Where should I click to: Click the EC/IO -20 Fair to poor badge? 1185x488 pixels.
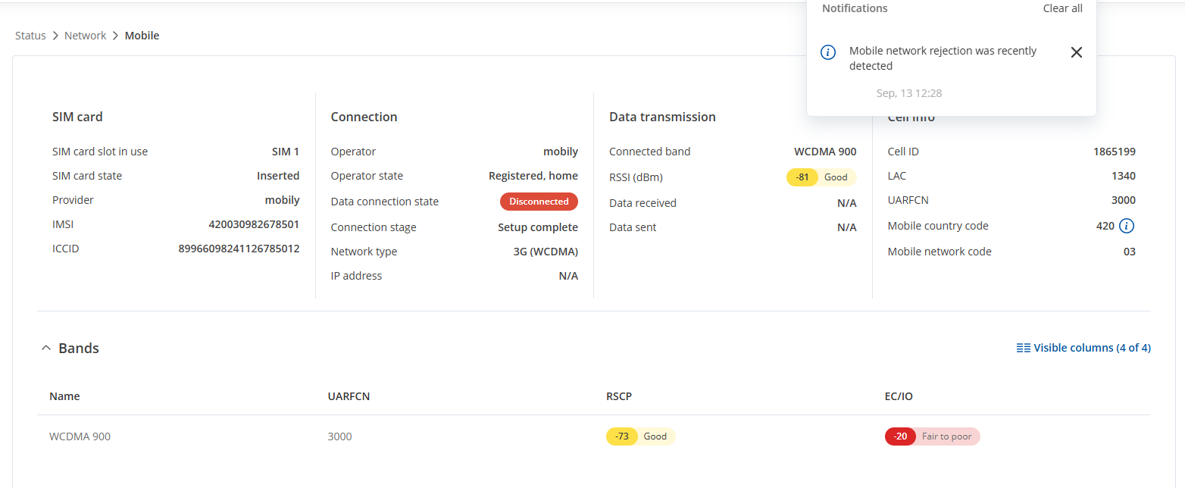tap(932, 436)
